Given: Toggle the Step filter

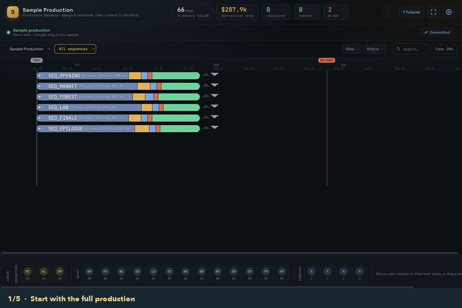Looking at the screenshot, I should (352, 49).
